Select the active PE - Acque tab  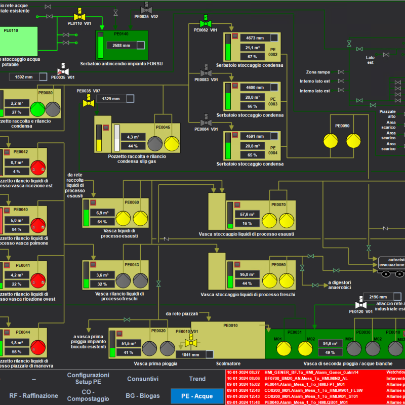pyautogui.click(x=197, y=396)
